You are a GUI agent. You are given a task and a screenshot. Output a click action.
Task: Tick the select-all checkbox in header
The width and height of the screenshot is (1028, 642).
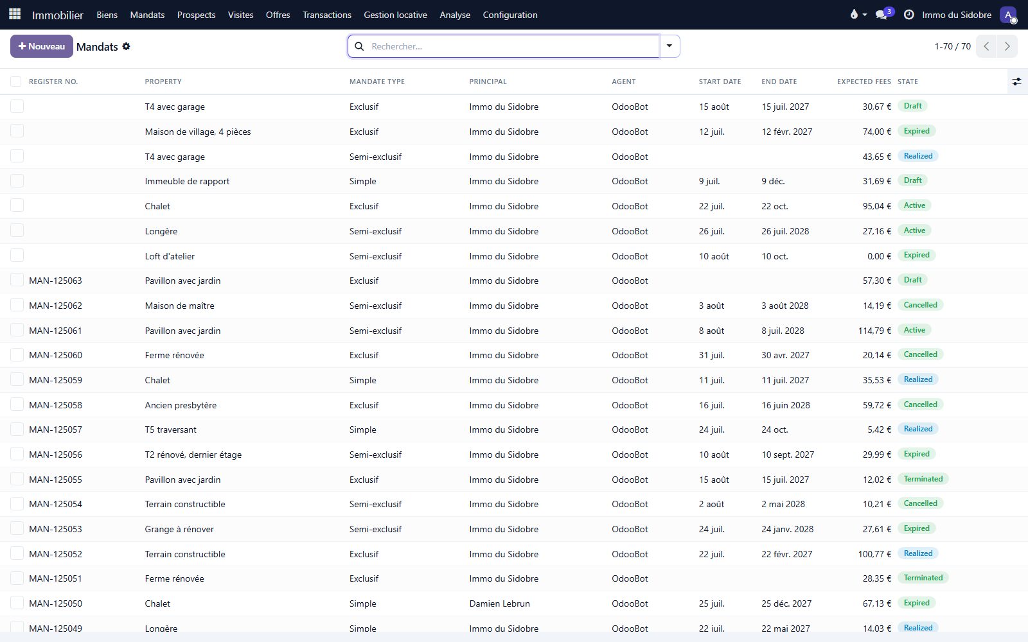coord(16,82)
